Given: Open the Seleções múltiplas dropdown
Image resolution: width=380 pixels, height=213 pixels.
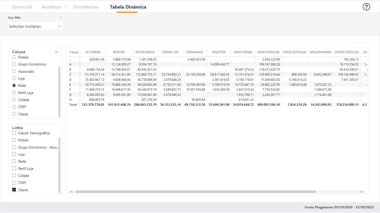Looking at the screenshot, I should (x=35, y=26).
